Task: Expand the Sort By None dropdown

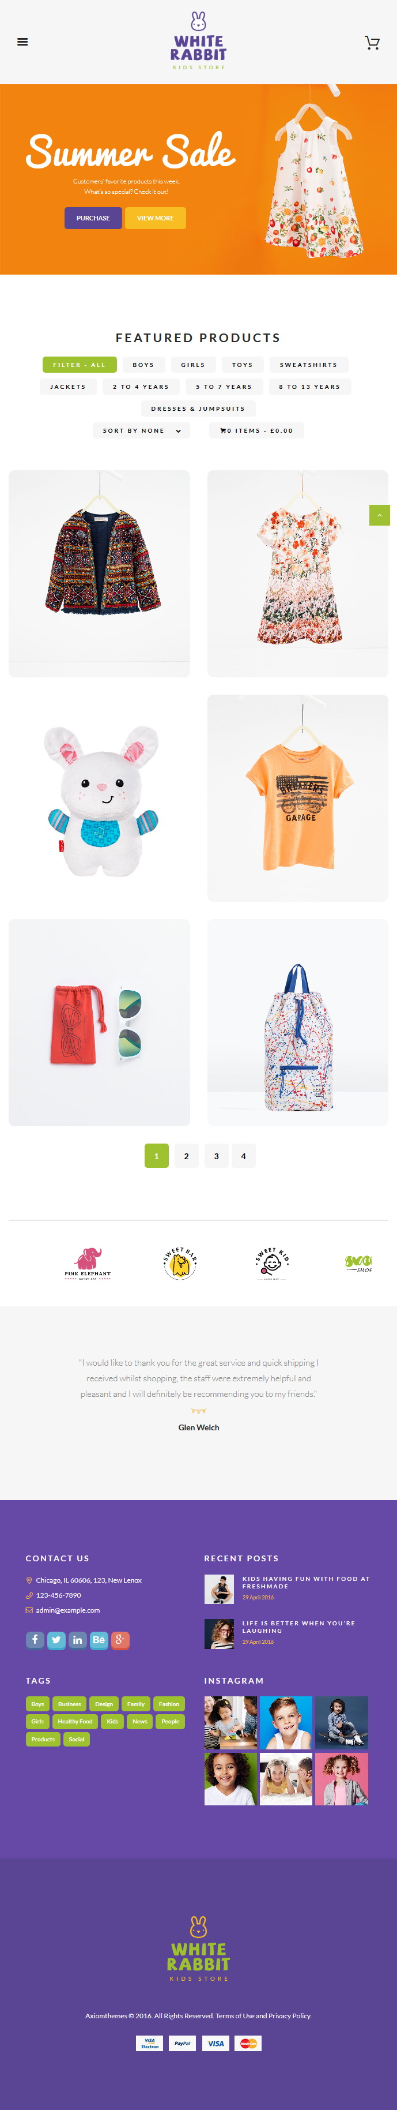Action: (x=142, y=430)
